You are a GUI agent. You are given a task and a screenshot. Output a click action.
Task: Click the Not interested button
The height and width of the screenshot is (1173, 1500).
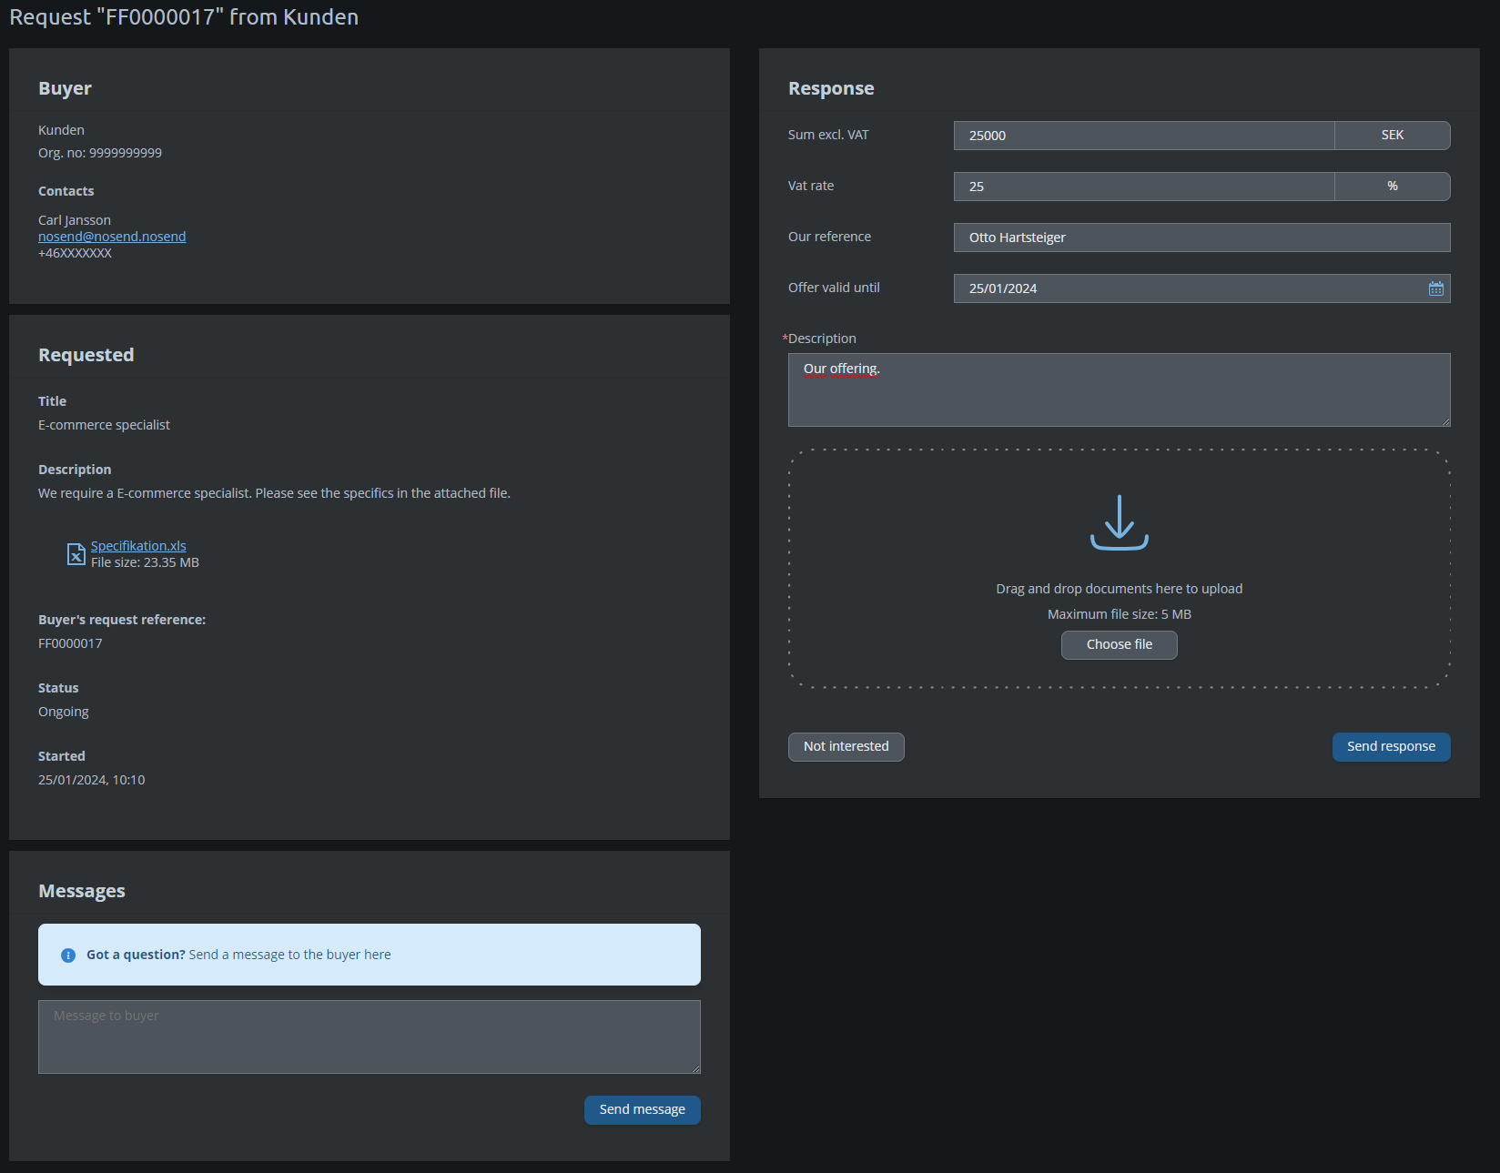846,746
